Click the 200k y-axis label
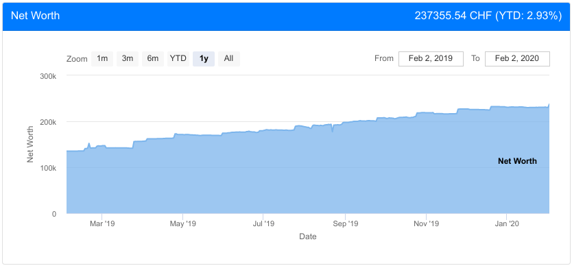572x268 pixels. pos(49,122)
